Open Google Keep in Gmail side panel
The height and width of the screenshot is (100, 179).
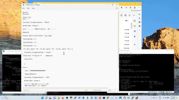pyautogui.click(x=135, y=26)
